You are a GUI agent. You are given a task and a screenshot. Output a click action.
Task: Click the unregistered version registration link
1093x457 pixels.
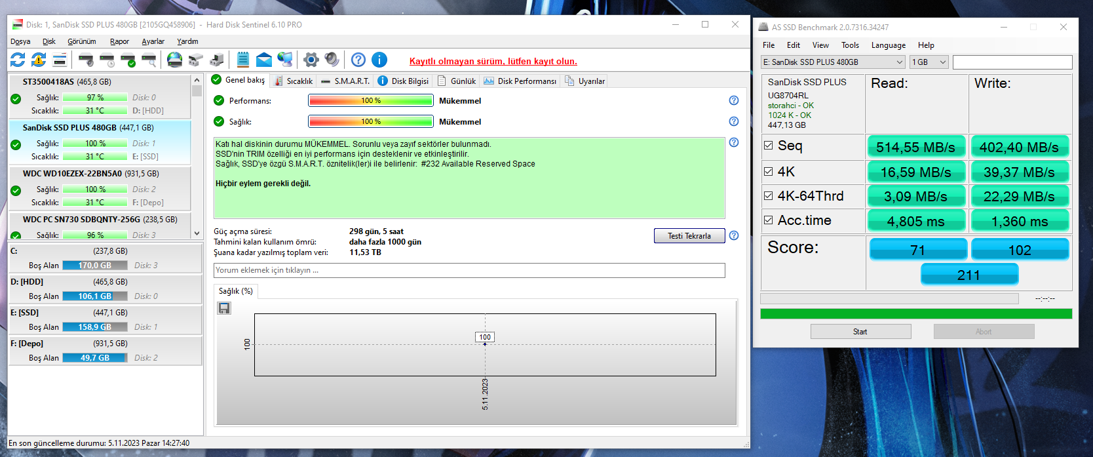click(x=493, y=61)
